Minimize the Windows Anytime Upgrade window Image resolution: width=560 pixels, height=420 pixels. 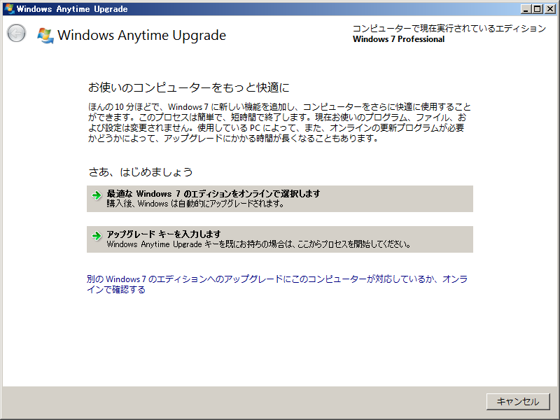point(526,8)
